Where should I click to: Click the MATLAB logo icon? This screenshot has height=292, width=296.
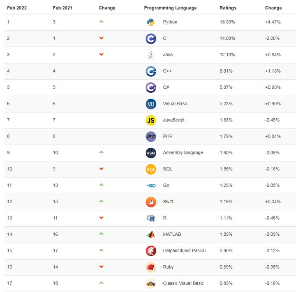tap(151, 235)
